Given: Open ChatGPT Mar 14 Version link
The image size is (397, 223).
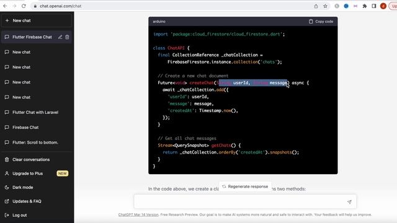Looking at the screenshot, I should point(138,215).
